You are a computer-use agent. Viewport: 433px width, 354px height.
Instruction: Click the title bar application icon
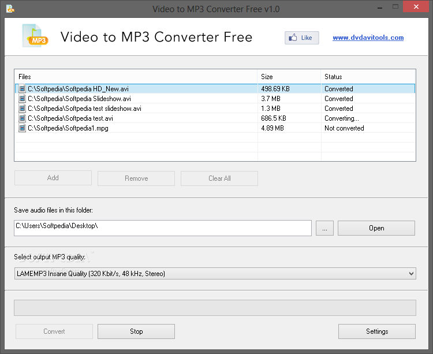[x=10, y=9]
